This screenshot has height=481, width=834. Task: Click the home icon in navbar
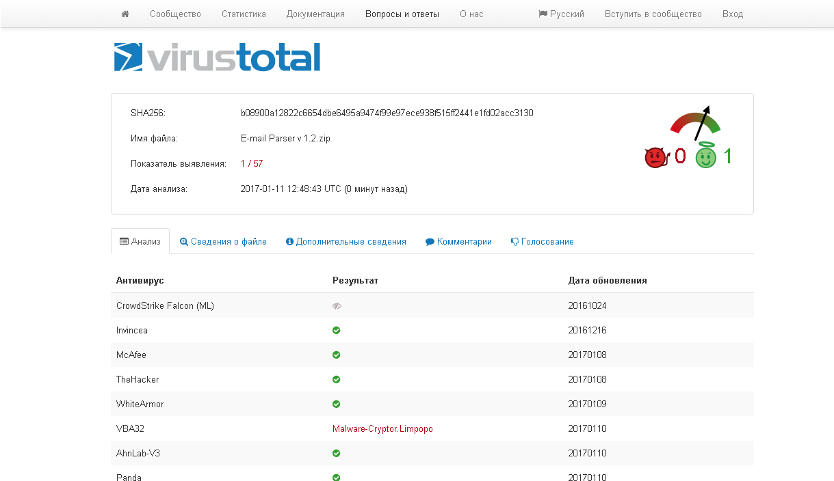coord(125,14)
